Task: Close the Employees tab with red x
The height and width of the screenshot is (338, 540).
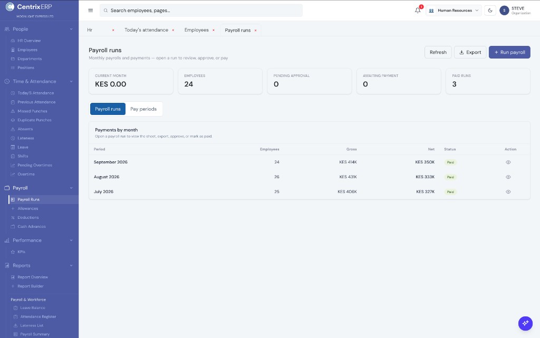Action: [x=214, y=30]
